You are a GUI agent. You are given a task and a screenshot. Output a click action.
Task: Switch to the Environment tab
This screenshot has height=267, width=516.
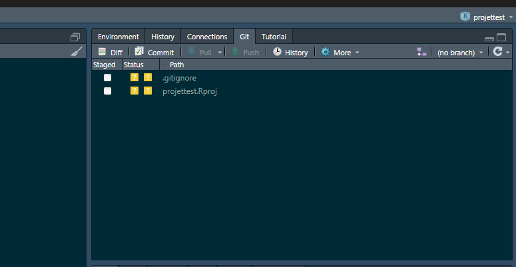coord(119,37)
